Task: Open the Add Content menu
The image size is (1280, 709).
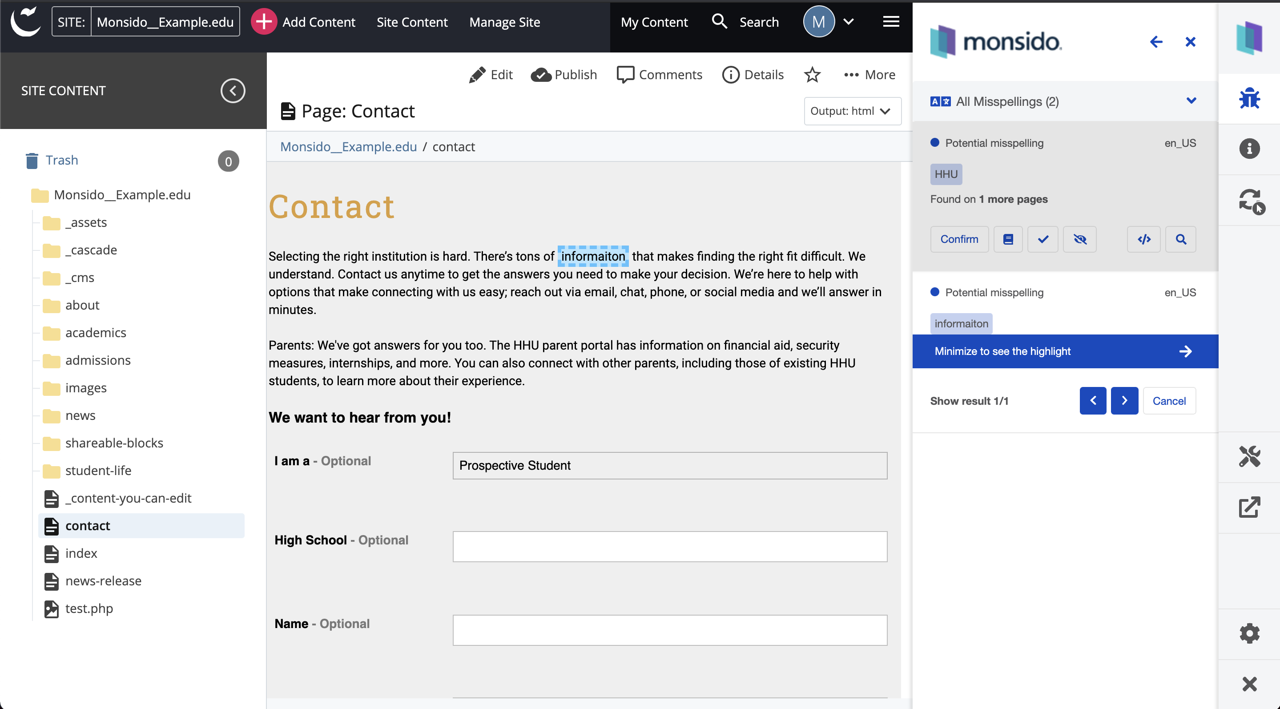Action: click(304, 22)
